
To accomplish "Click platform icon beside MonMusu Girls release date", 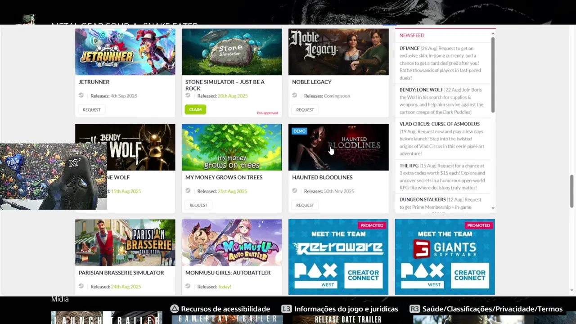I will coord(188,286).
